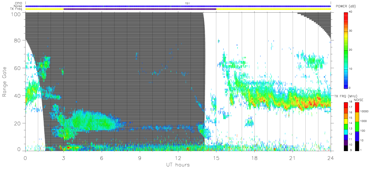The image size is (372, 171).
Task: Click the x-axis tick label '6'
Action: point(102,158)
